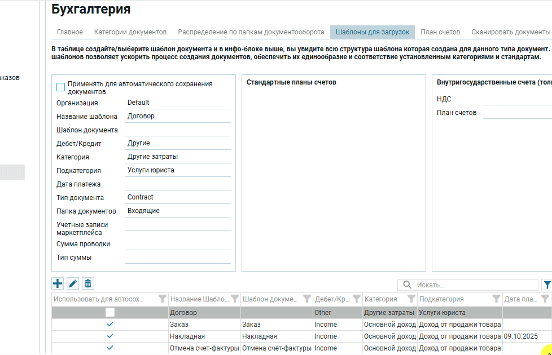
Task: Enable 'Применять для автоматического сохранения документов' checkbox
Action: pos(61,87)
